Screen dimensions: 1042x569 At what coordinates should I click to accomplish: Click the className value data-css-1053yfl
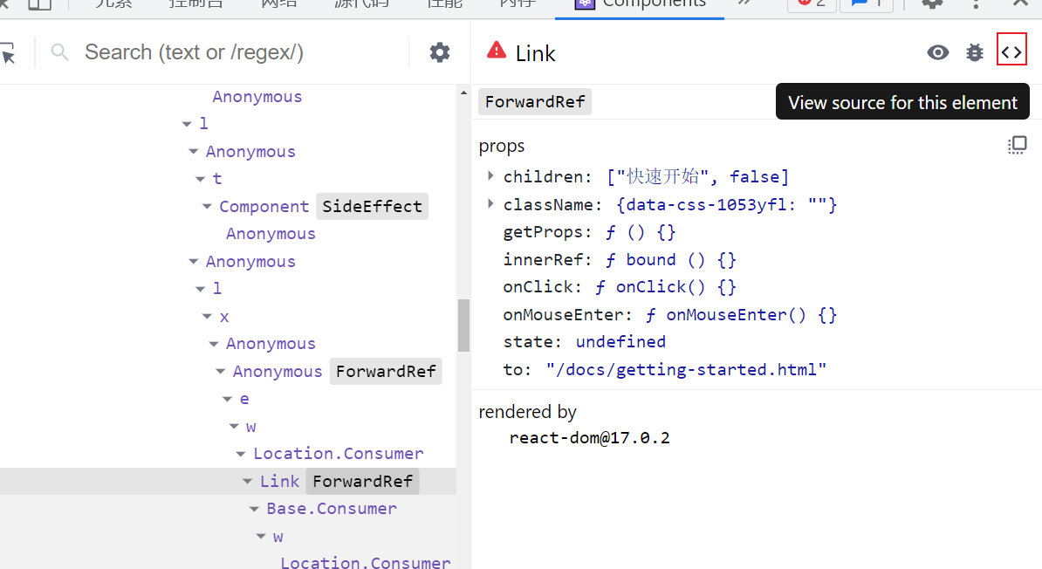pos(726,205)
